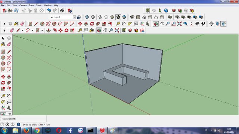Click the Share Model icon
This screenshot has width=239, height=134.
click(x=180, y=10)
